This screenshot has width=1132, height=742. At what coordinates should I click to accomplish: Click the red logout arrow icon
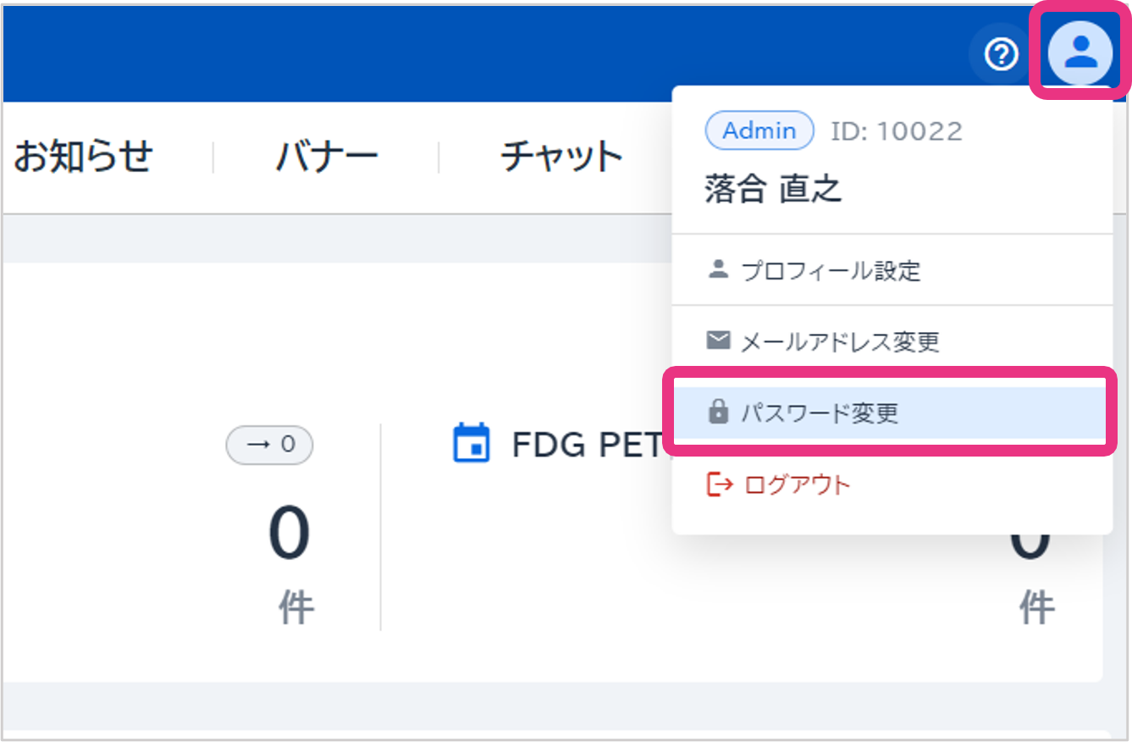[x=719, y=485]
